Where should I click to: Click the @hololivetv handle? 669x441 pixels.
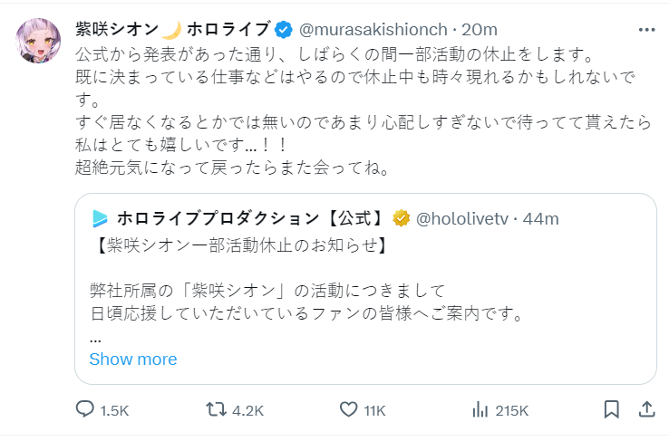point(461,218)
